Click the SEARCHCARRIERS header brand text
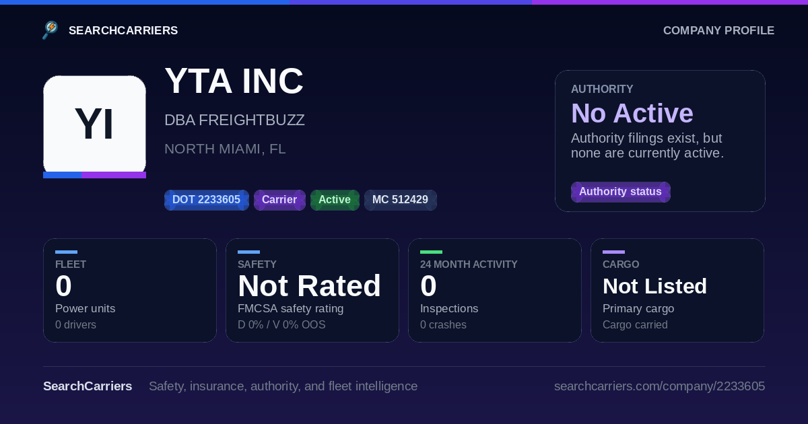Screen dimensions: 808x424 click(123, 30)
